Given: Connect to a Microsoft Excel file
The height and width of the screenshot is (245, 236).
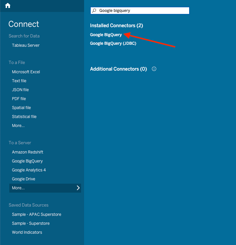Looking at the screenshot, I should [x=26, y=72].
